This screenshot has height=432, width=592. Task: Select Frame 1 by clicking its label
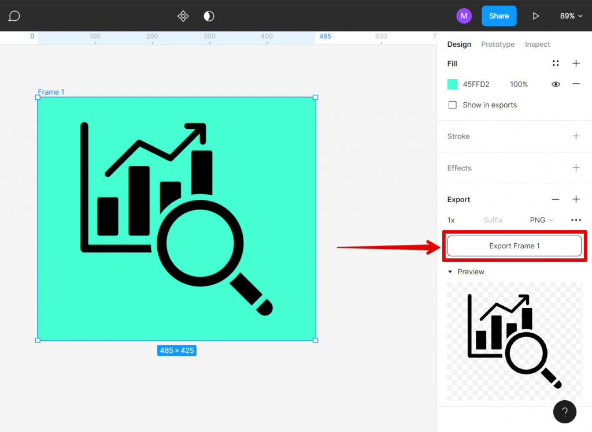[x=51, y=92]
